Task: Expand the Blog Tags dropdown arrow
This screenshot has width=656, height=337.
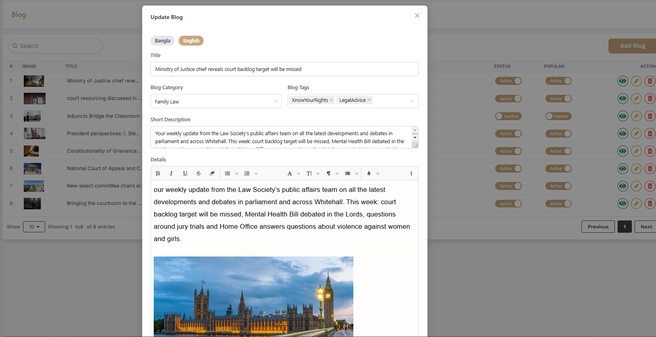Action: 412,101
